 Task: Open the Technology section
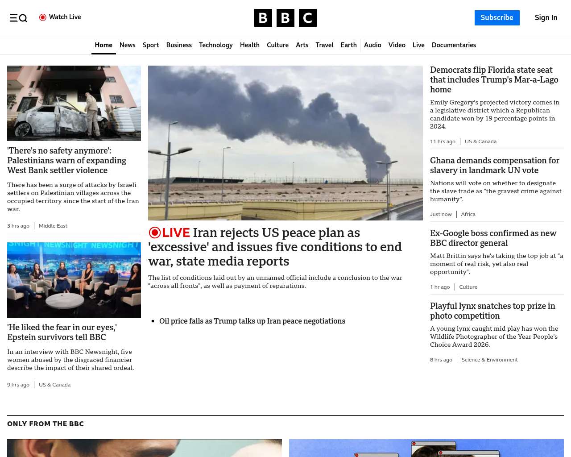click(x=216, y=45)
